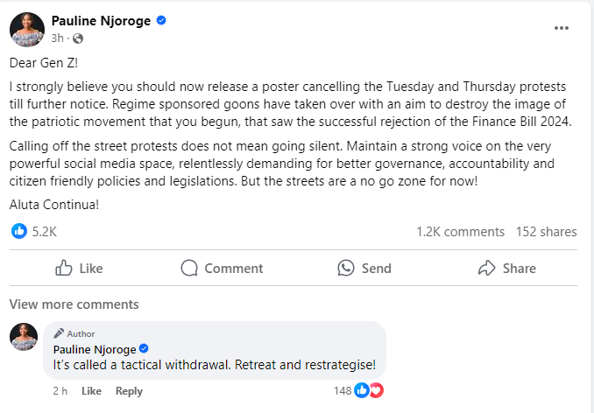Expand View more comments
Screen dimensions: 594x413
(x=74, y=304)
